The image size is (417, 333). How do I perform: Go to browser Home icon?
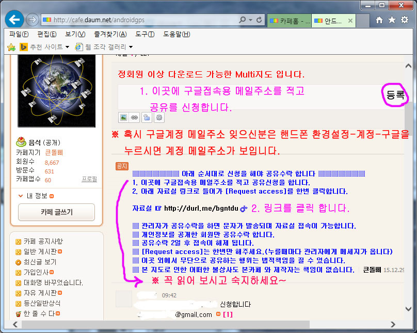click(x=379, y=20)
